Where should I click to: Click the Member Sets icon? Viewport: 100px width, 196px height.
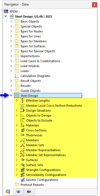pyautogui.click(x=22, y=145)
